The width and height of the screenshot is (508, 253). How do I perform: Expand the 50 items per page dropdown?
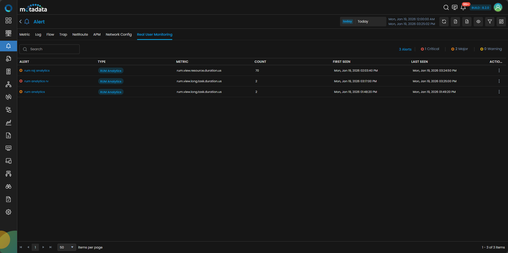[67, 247]
